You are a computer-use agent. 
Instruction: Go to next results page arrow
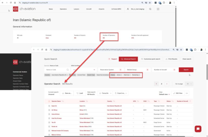[167, 84]
